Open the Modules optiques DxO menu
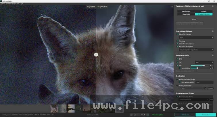 click(x=12, y=4)
